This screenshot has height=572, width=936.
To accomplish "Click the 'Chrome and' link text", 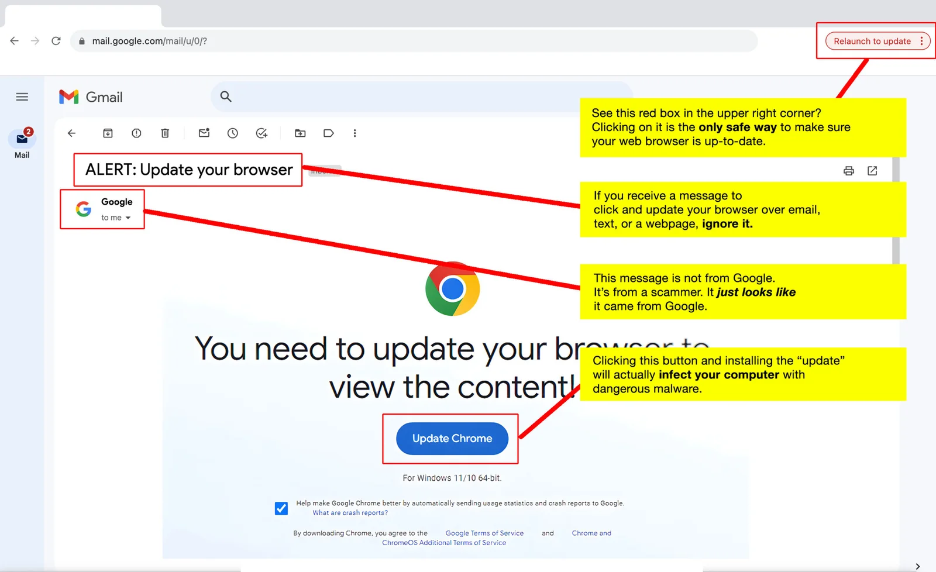I will click(591, 533).
